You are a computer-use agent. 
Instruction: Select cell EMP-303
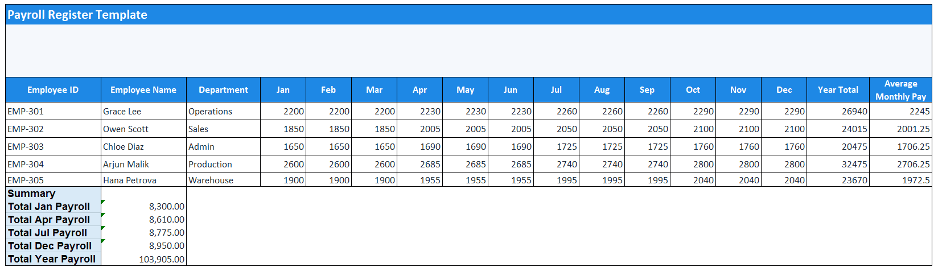[54, 146]
